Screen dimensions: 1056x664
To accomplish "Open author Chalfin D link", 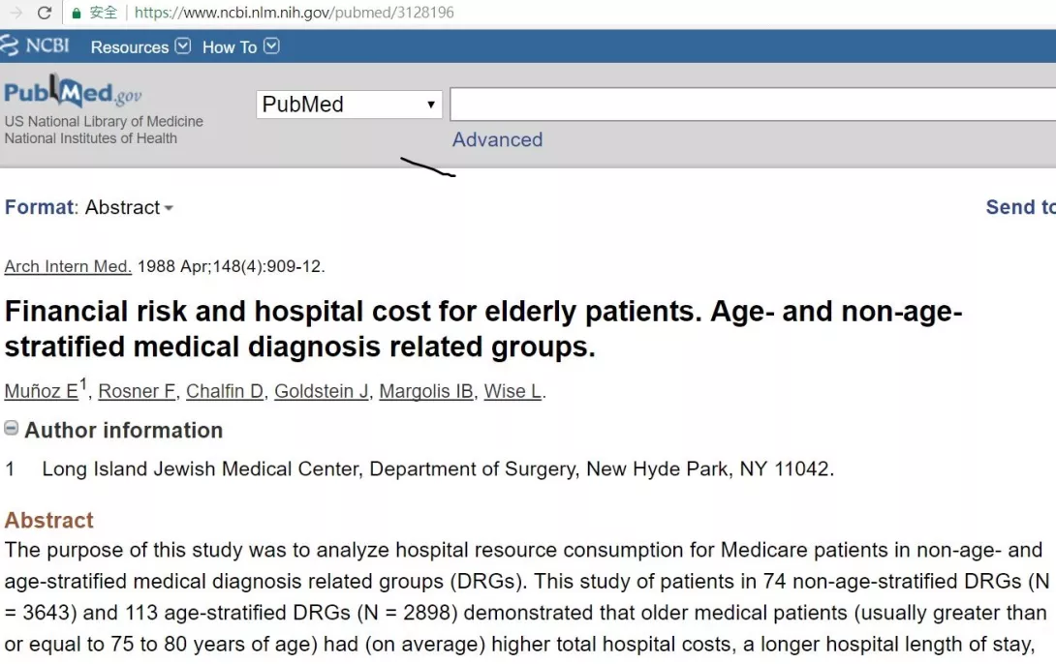I will tap(225, 391).
